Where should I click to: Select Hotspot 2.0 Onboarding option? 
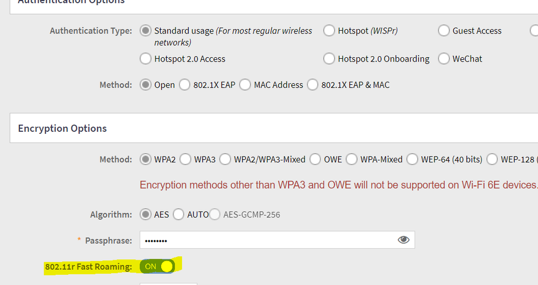tap(329, 58)
